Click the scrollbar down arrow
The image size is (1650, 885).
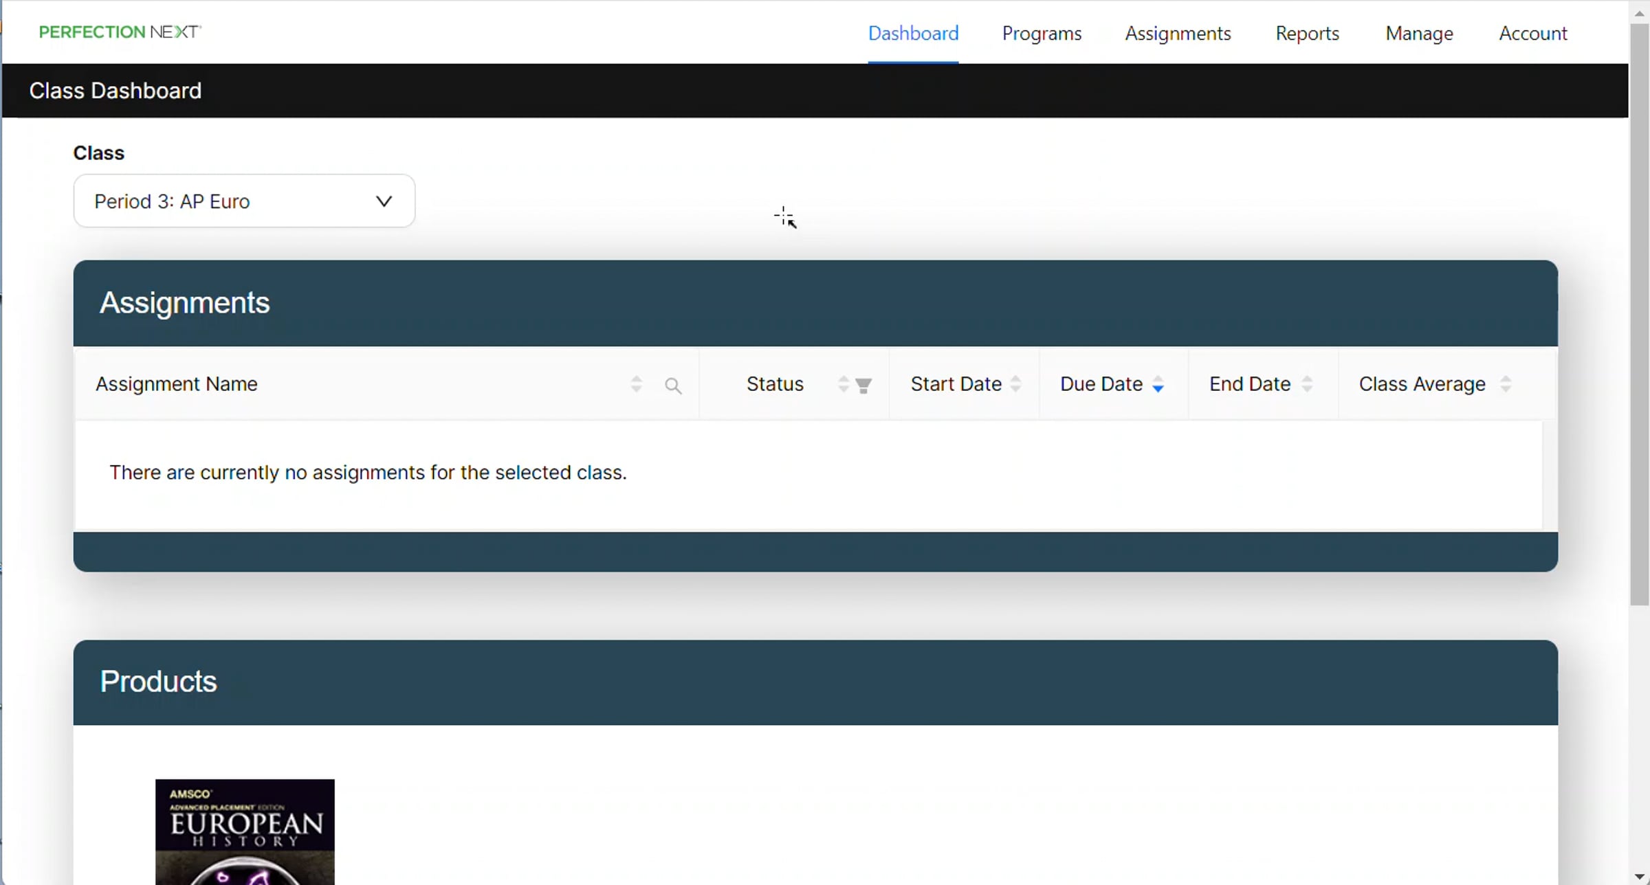pyautogui.click(x=1639, y=877)
